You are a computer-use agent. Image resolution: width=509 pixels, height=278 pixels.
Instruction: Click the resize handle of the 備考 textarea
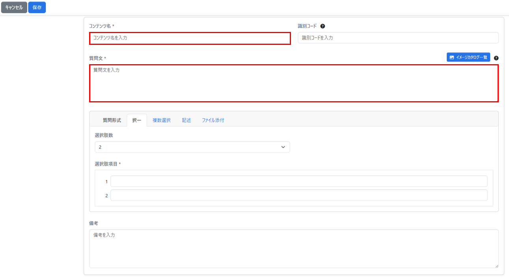496,266
